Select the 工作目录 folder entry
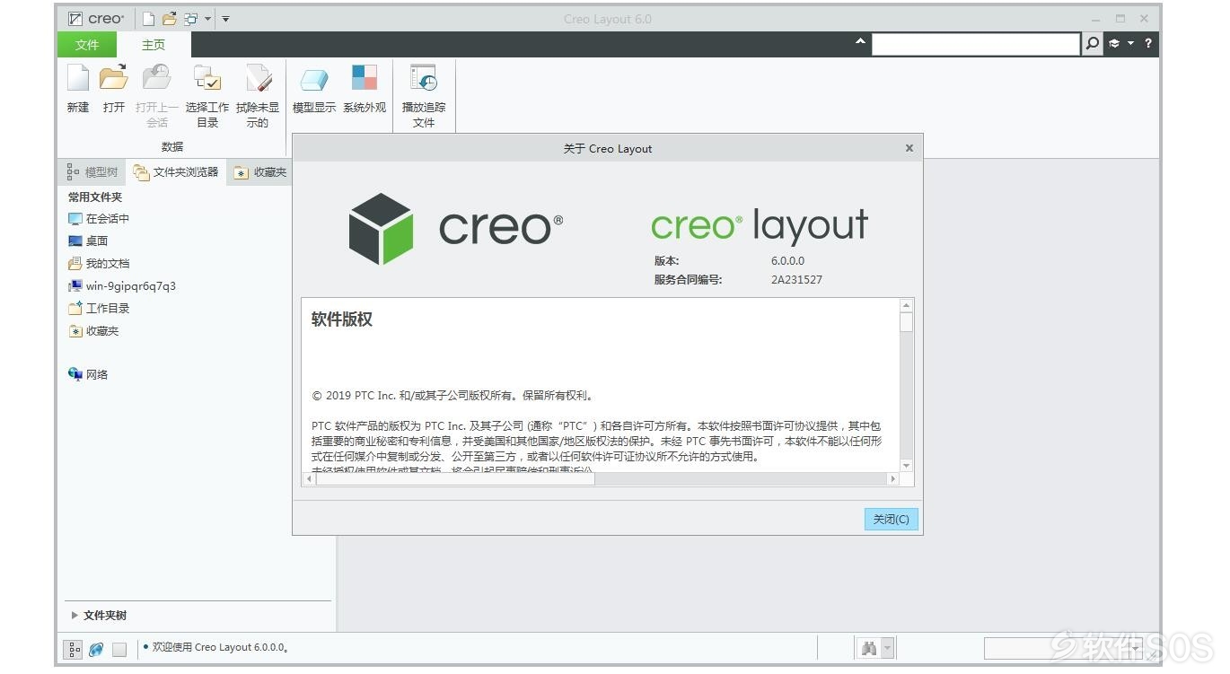The height and width of the screenshot is (674, 1230). coord(99,309)
